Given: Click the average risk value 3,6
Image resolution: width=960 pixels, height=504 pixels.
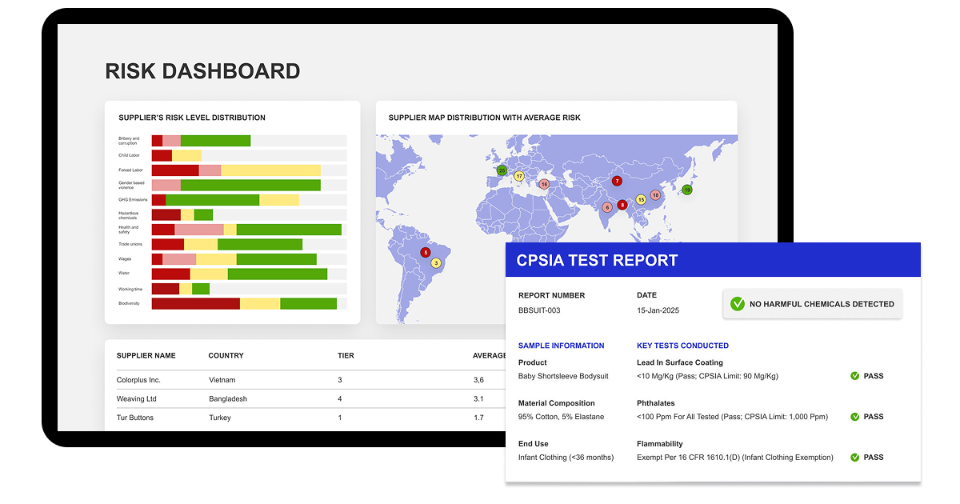Looking at the screenshot, I should 478,380.
